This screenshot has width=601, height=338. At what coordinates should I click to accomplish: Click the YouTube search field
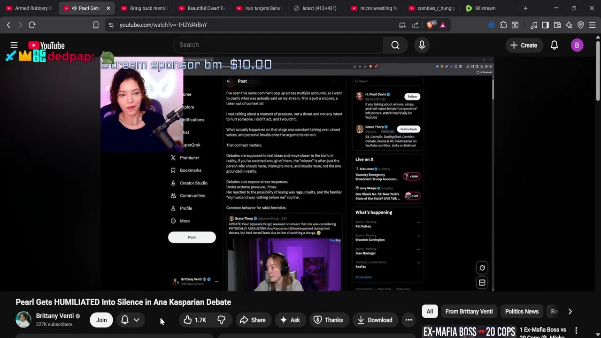coord(278,45)
